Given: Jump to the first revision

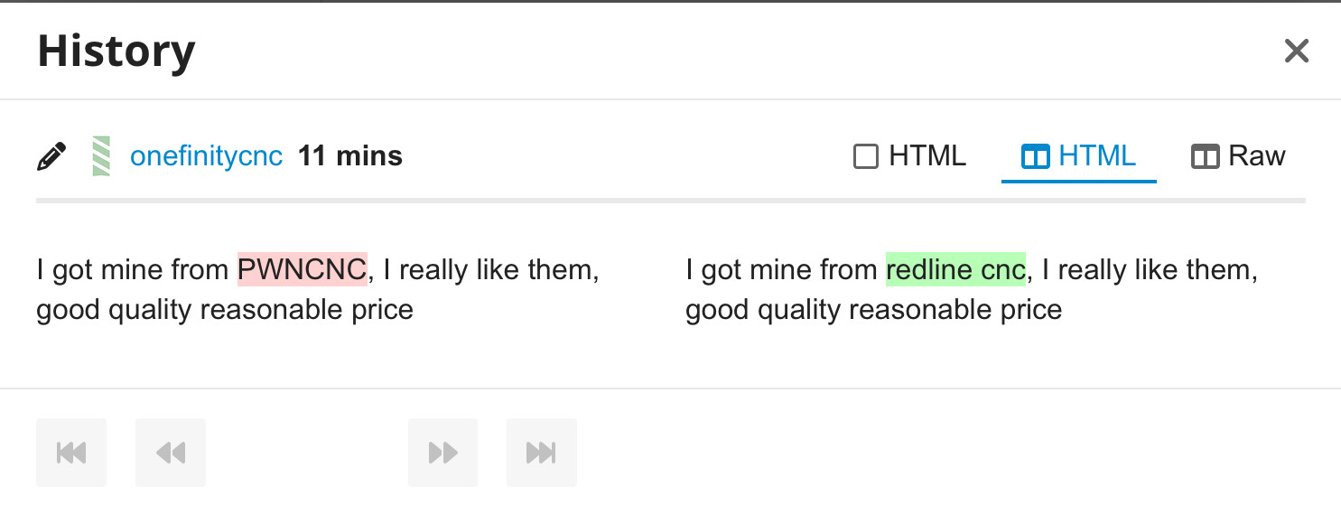Looking at the screenshot, I should [x=71, y=453].
